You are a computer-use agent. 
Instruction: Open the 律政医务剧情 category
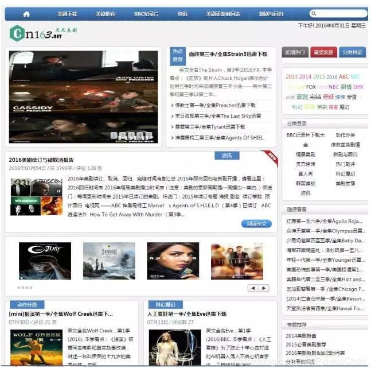[345, 145]
